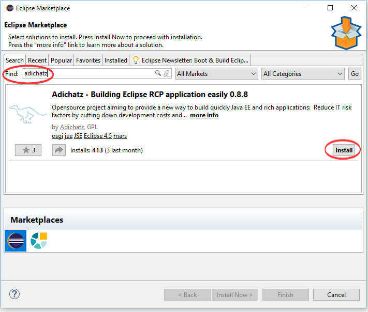
Task: Open the Eclipse Newsletter tab
Action: pyautogui.click(x=192, y=60)
